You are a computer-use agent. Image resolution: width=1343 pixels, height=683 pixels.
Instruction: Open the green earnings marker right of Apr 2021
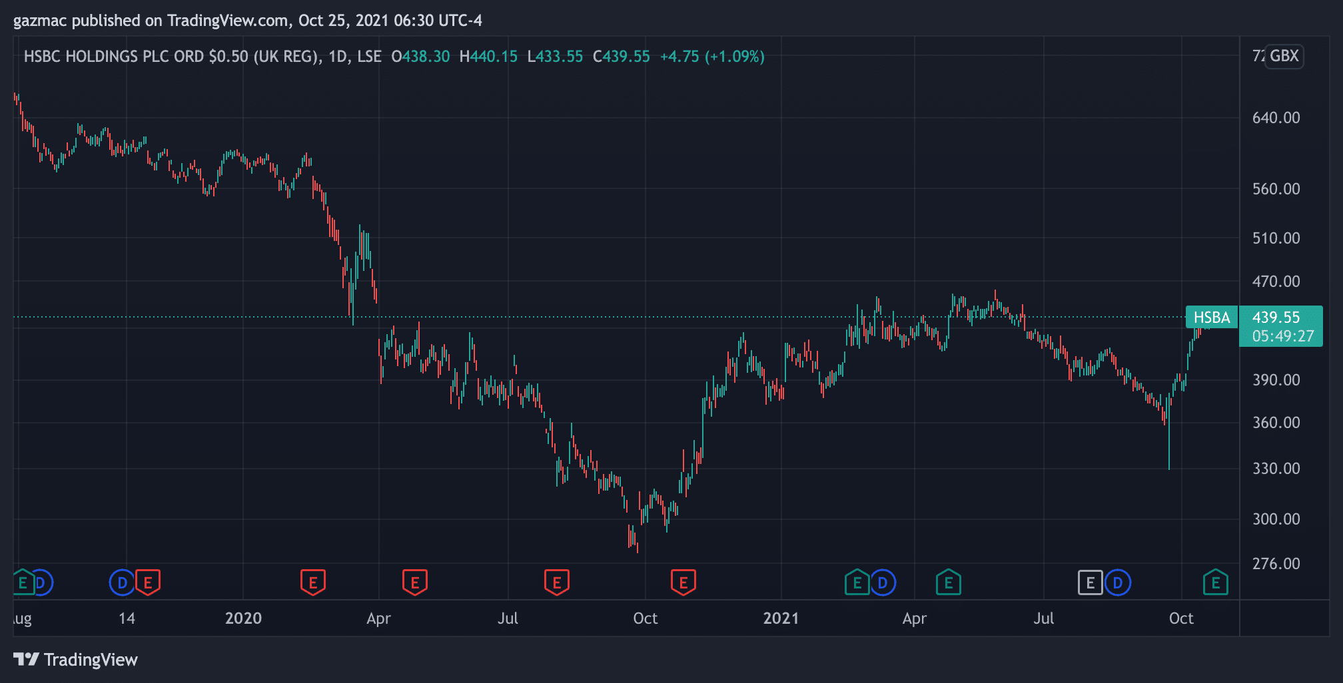pyautogui.click(x=949, y=582)
